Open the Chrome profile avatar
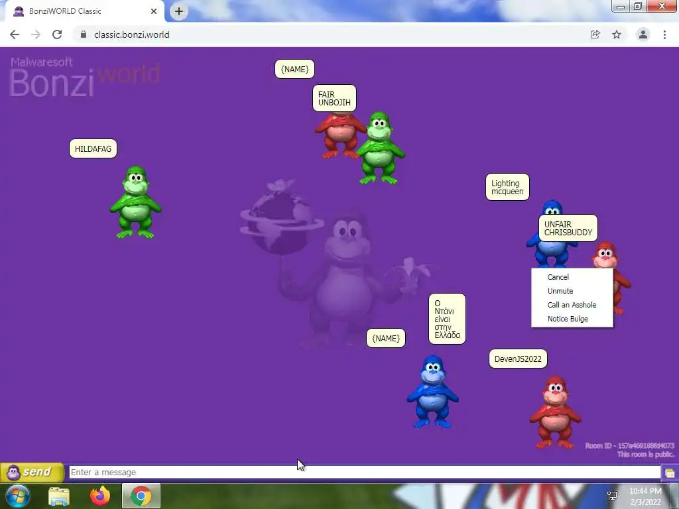 click(x=643, y=34)
